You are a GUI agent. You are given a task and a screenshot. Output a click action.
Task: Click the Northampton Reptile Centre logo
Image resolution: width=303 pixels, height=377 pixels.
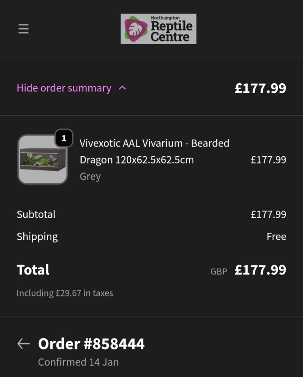coord(158,29)
